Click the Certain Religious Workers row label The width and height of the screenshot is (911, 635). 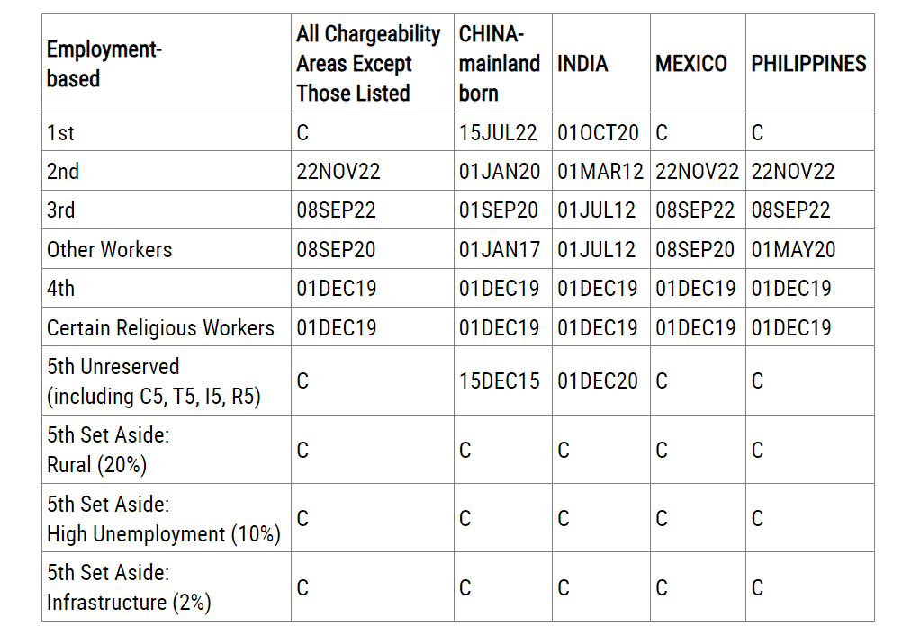click(160, 328)
